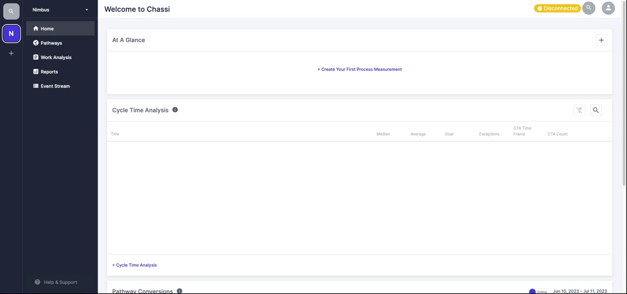Click the Event Stream list icon
This screenshot has height=294, width=627.
point(36,86)
